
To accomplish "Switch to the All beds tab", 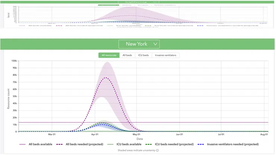I will [x=127, y=55].
